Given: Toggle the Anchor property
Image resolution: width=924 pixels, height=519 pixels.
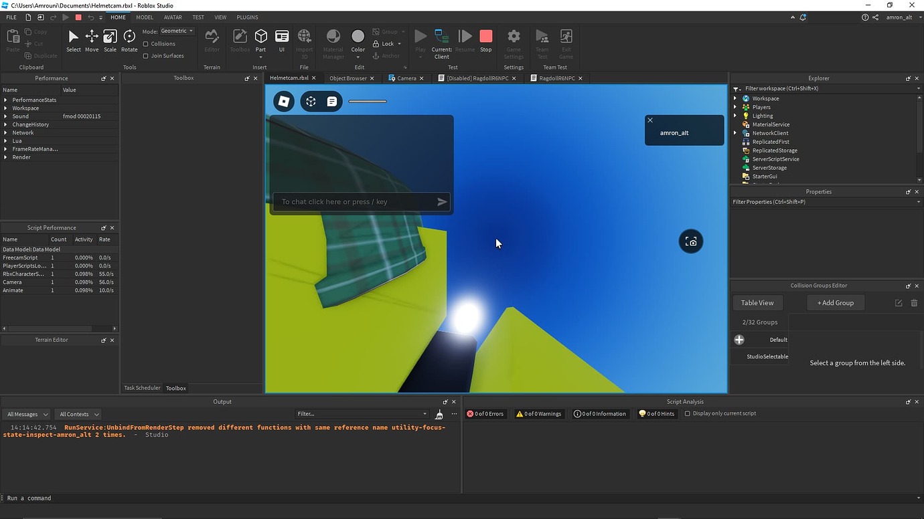Looking at the screenshot, I should point(387,56).
